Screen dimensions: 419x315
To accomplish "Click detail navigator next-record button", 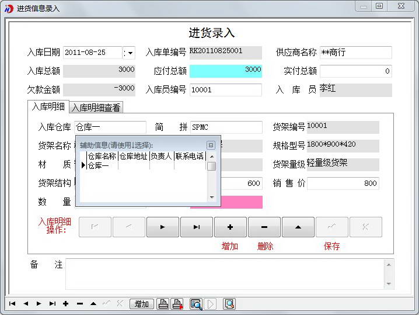I will (163, 227).
